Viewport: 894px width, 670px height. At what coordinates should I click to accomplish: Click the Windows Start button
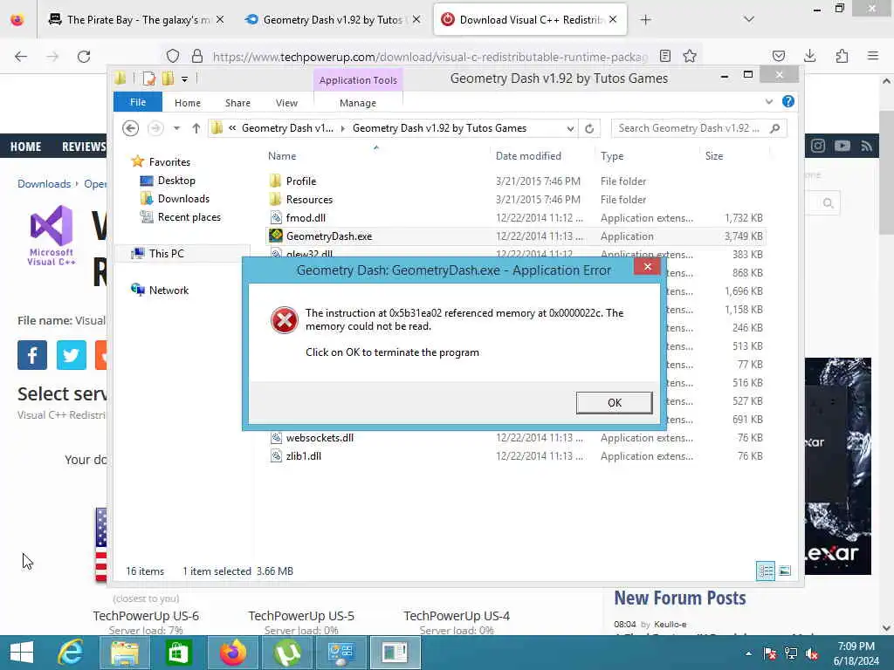coord(22,653)
